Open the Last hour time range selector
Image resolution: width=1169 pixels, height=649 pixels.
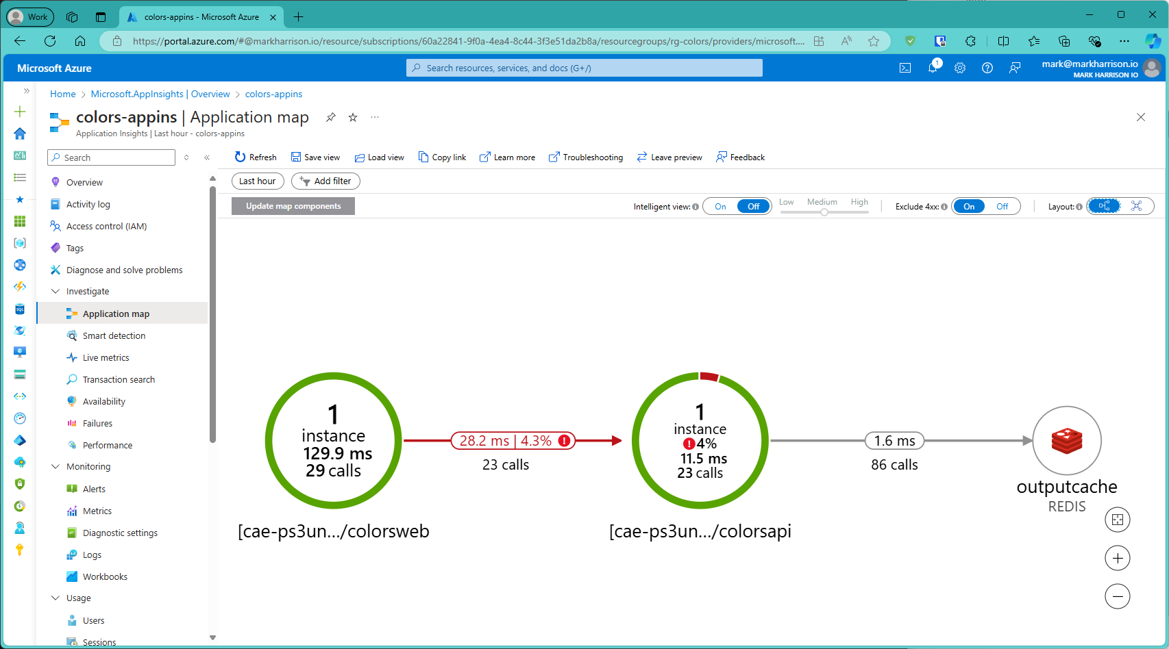click(258, 181)
